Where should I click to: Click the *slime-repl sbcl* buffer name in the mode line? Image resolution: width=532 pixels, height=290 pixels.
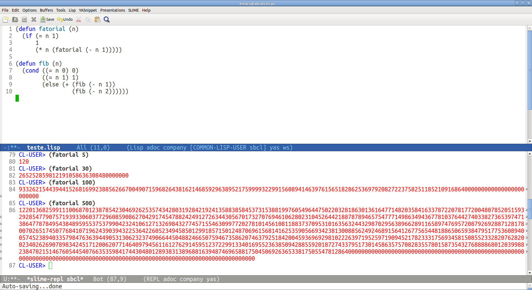(x=55, y=279)
